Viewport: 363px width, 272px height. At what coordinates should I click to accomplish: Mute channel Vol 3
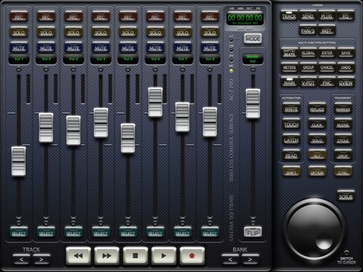(x=73, y=48)
